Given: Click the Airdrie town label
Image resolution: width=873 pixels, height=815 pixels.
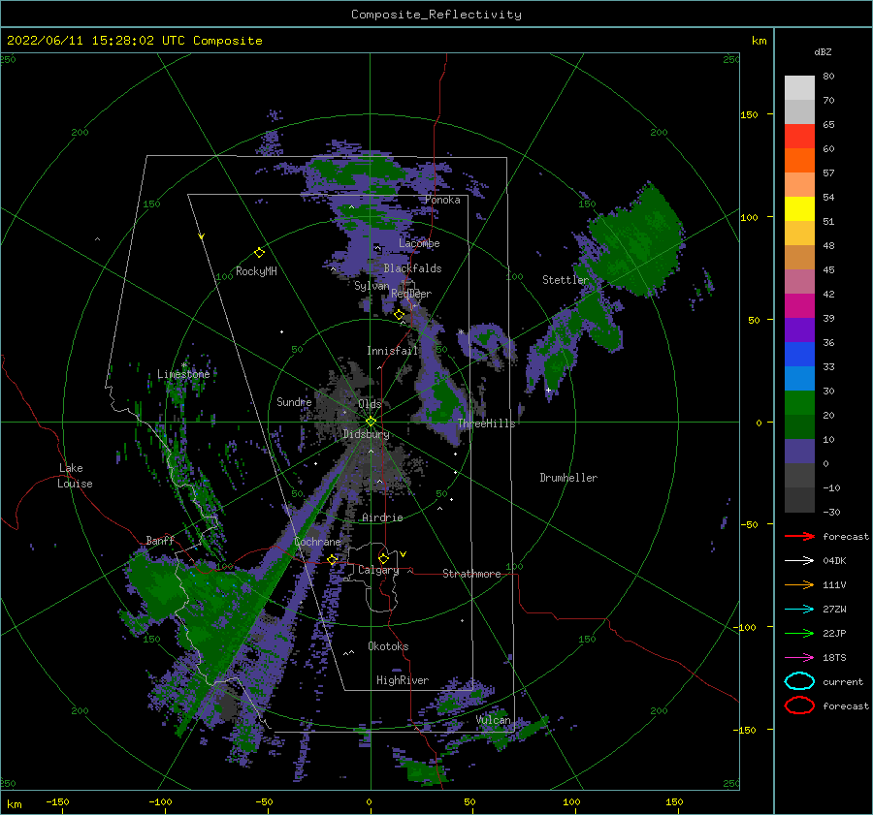Looking at the screenshot, I should coord(382,517).
